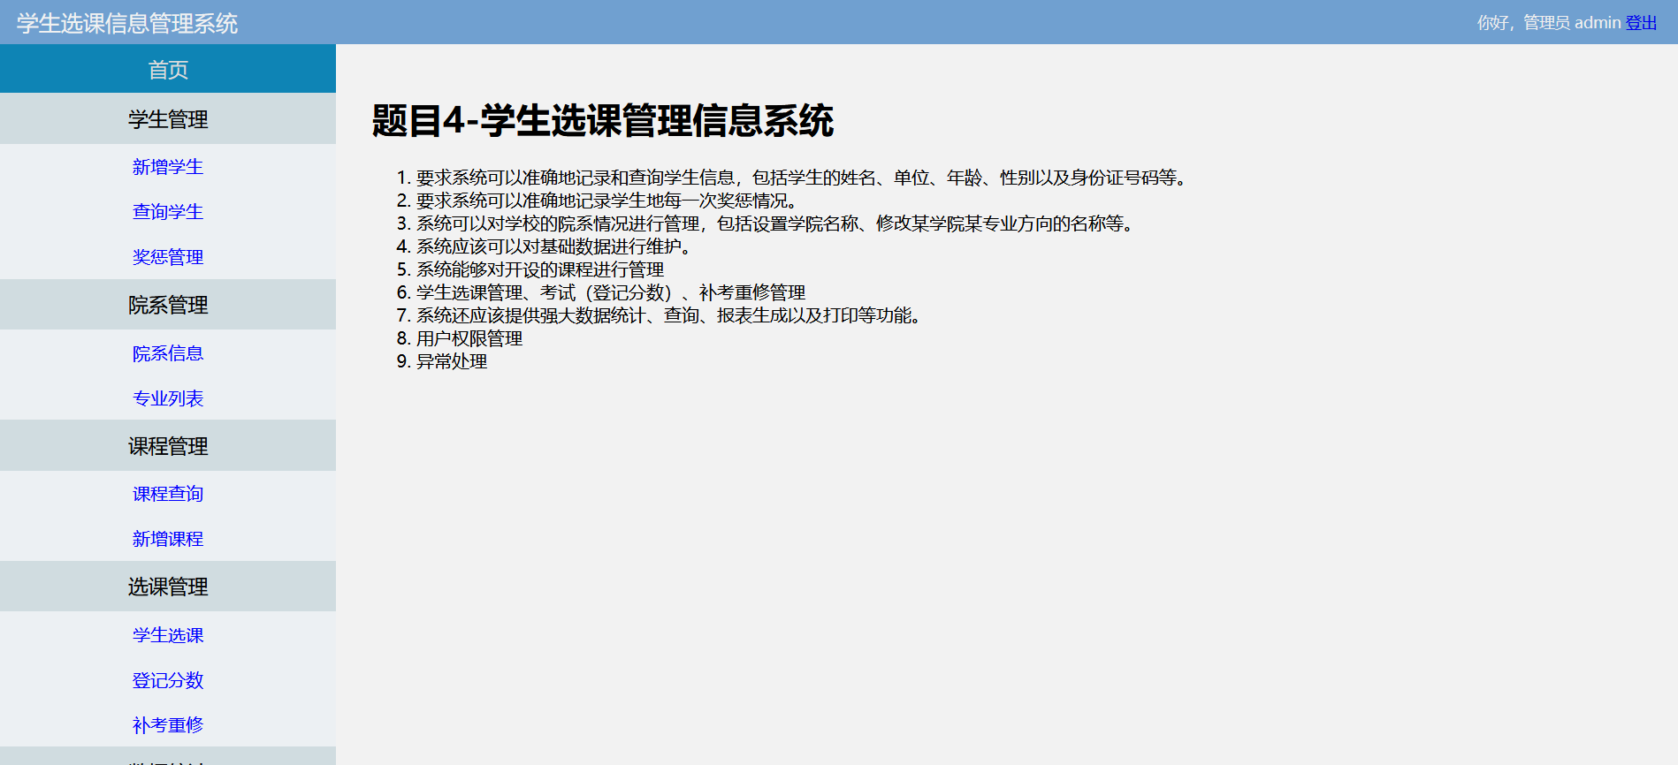Click the 学生选课信息管理系统 site title
This screenshot has height=765, width=1678.
[127, 23]
